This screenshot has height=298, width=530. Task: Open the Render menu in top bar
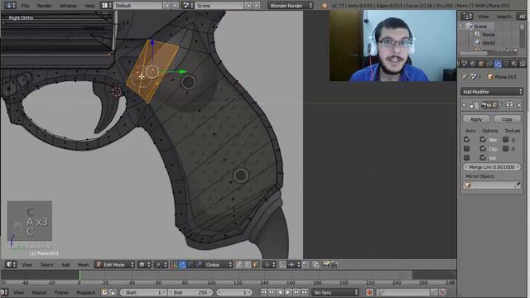44,6
